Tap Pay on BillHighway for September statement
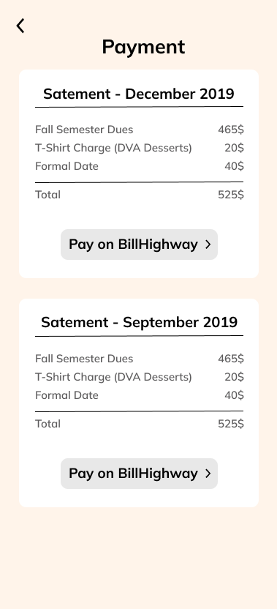Viewport: 277px width, 609px height. coord(139,474)
